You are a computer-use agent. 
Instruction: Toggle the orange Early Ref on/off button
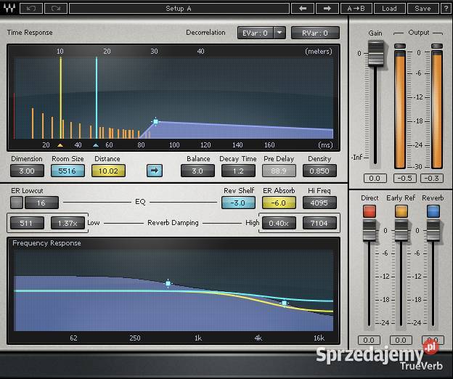coord(401,211)
